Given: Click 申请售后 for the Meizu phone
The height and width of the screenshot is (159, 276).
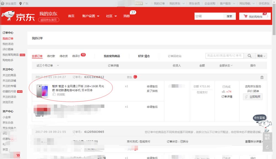Looking at the screenshot, I should [x=152, y=86].
